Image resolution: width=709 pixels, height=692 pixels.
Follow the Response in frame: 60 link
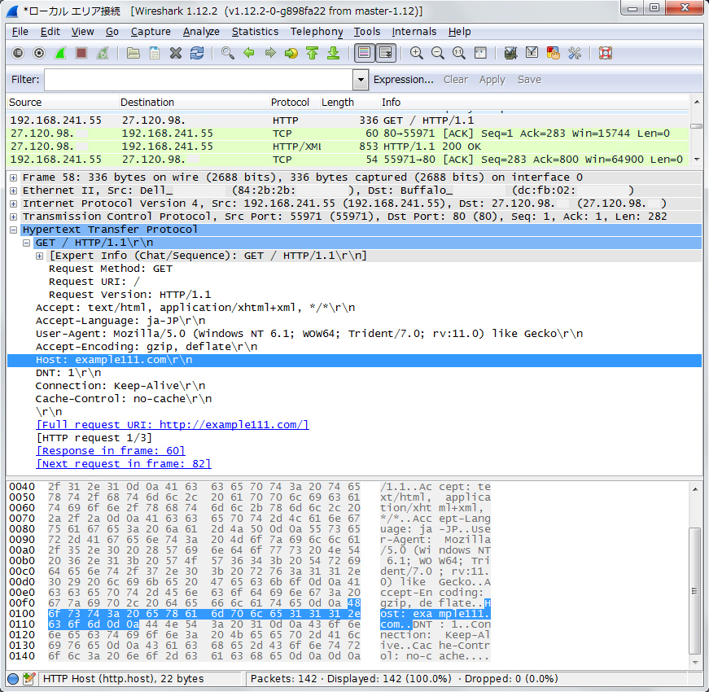tap(111, 451)
